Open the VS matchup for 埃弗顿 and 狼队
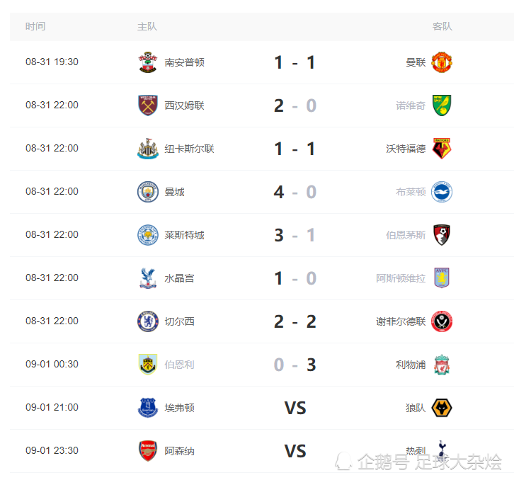Viewport: 514px width, 480px height. coord(295,408)
